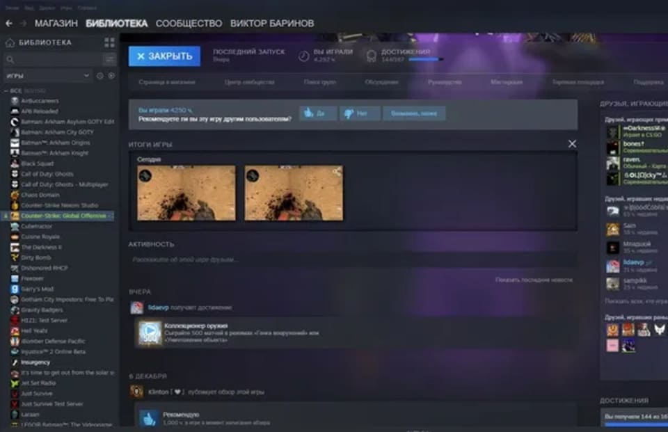668x432 pixels.
Task: Click the blue ЗАКРЫТЬ button
Action: point(164,56)
